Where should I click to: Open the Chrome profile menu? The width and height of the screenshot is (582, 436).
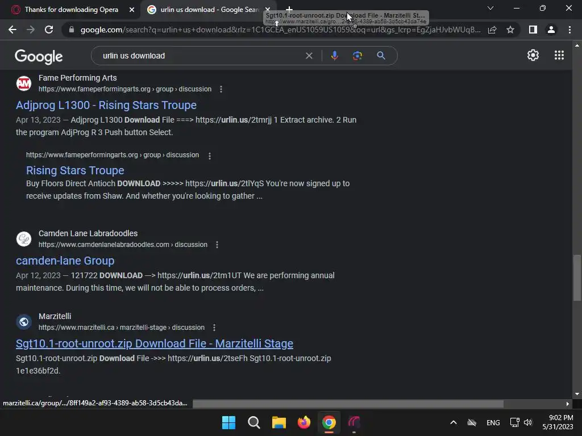coord(551,30)
